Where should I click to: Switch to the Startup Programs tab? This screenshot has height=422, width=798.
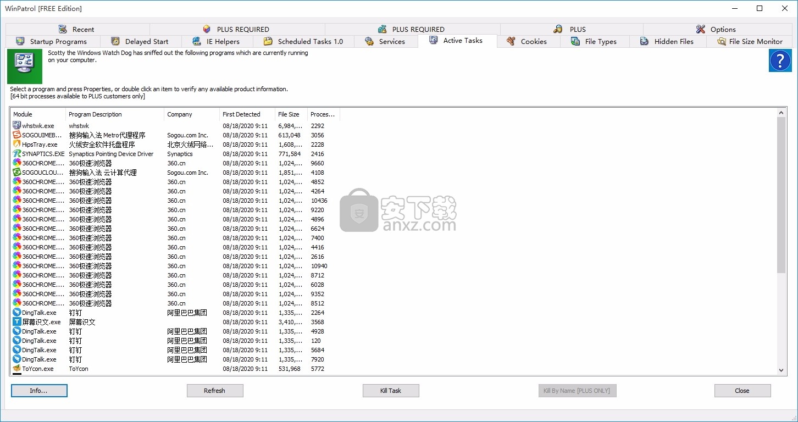[53, 41]
